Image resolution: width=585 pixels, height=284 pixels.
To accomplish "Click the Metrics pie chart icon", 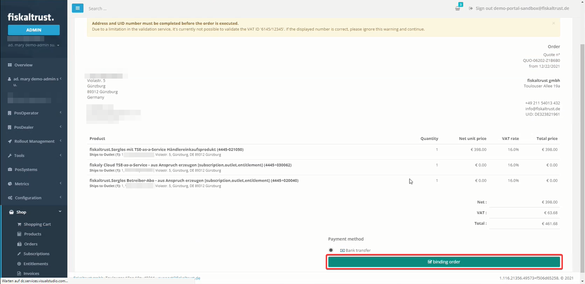I will tap(10, 184).
